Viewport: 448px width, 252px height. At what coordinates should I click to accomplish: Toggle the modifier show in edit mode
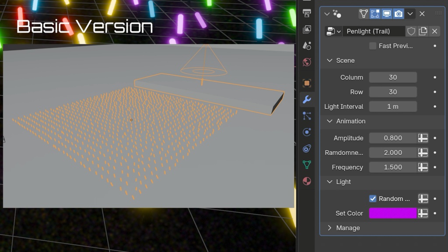pos(375,14)
